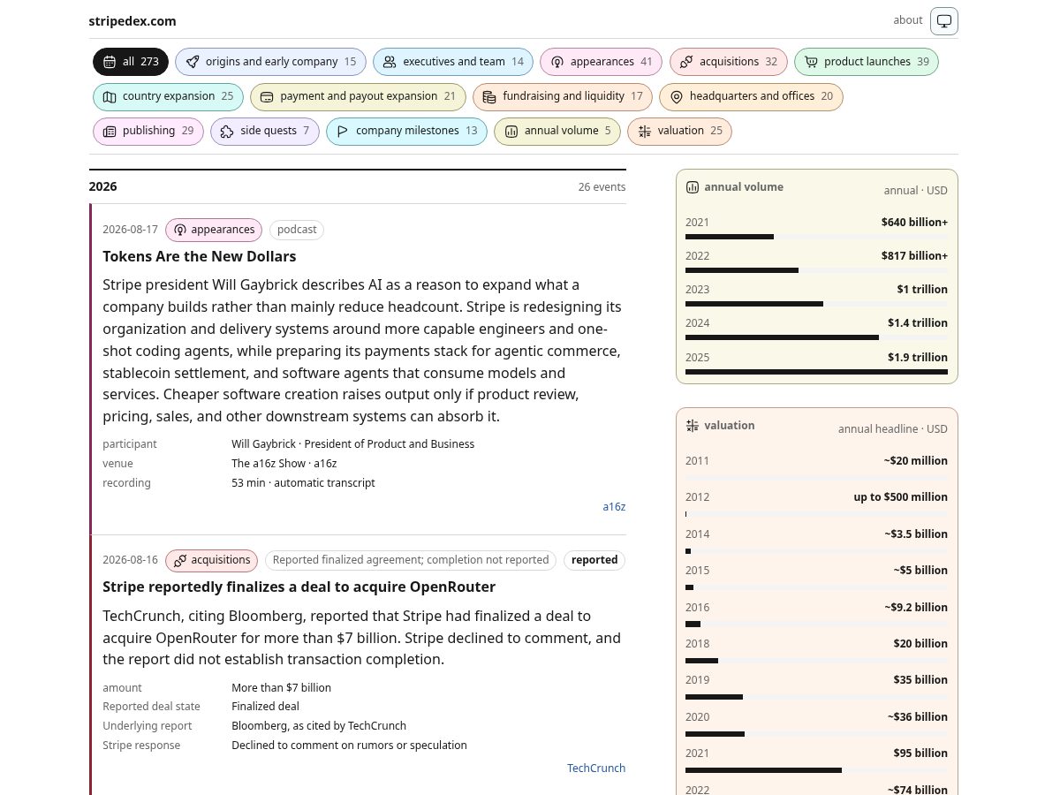This screenshot has height=795, width=1060.
Task: Filter by origins and early company
Action: click(x=270, y=62)
